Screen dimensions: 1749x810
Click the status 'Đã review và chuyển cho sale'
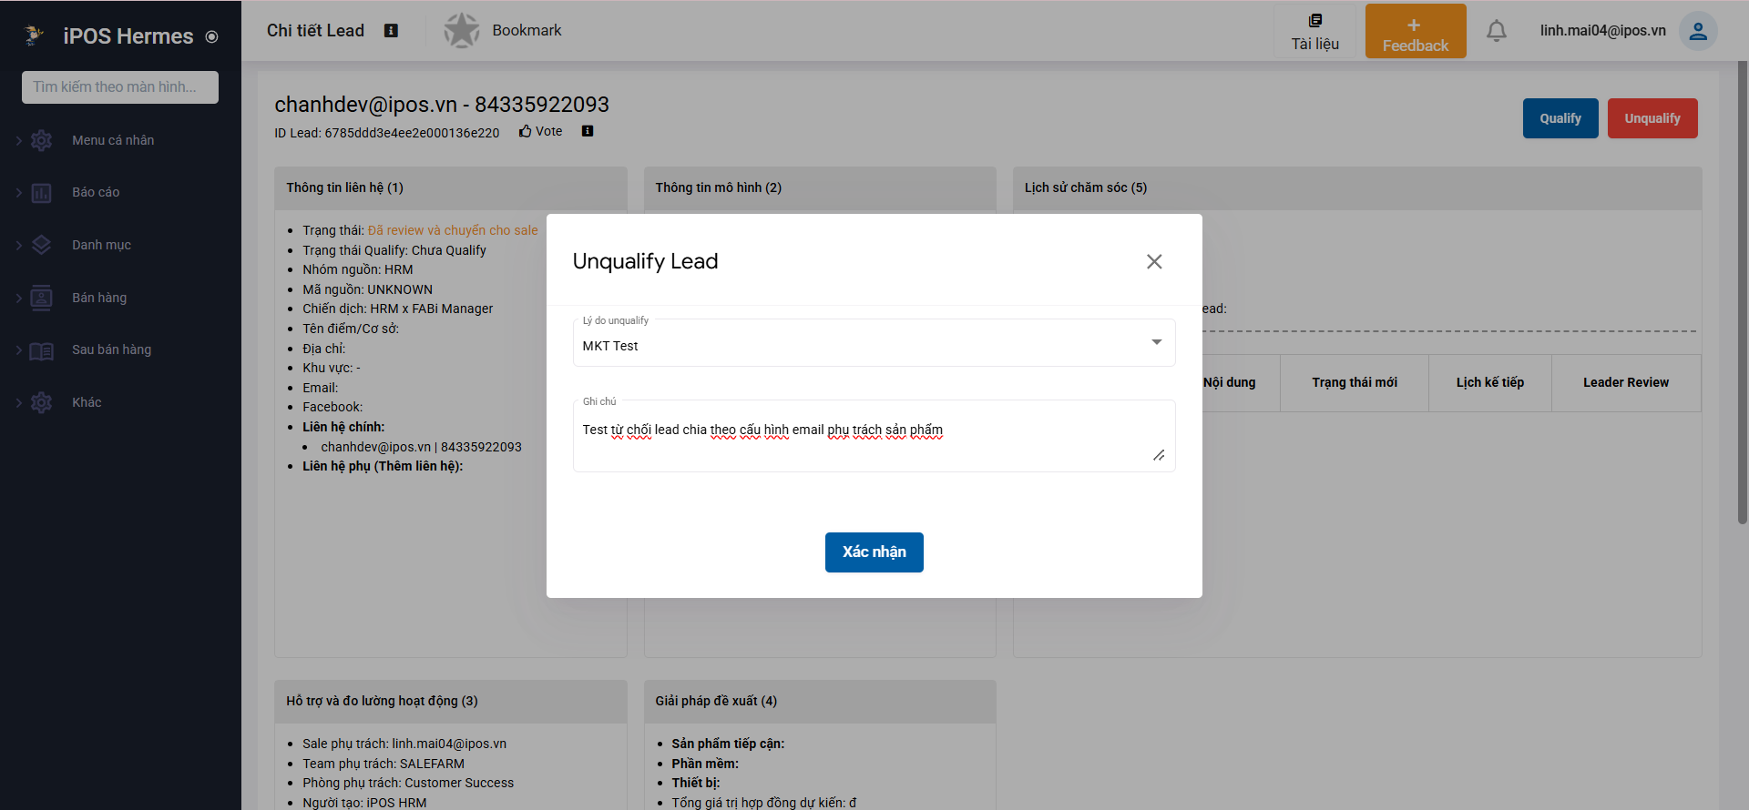coord(453,231)
